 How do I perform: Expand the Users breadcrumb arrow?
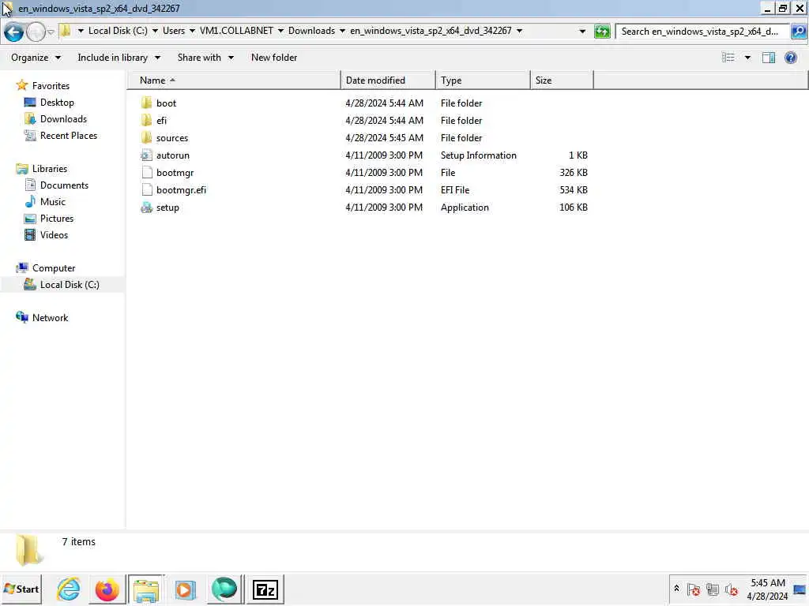192,31
